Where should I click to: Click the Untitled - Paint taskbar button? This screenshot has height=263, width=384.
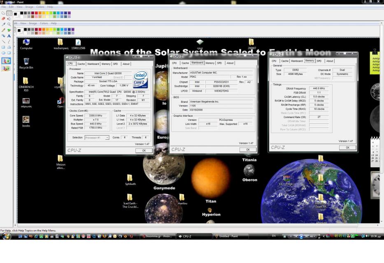[230, 236]
